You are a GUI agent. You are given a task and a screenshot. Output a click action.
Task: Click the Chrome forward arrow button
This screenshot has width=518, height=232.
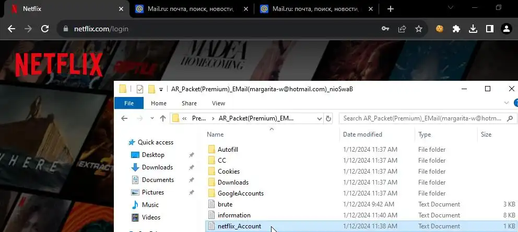pyautogui.click(x=28, y=29)
